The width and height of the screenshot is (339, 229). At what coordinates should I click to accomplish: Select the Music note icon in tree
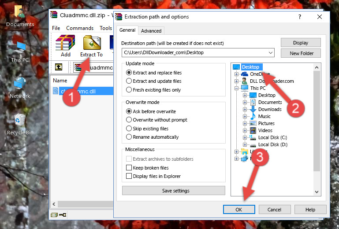[x=253, y=116]
